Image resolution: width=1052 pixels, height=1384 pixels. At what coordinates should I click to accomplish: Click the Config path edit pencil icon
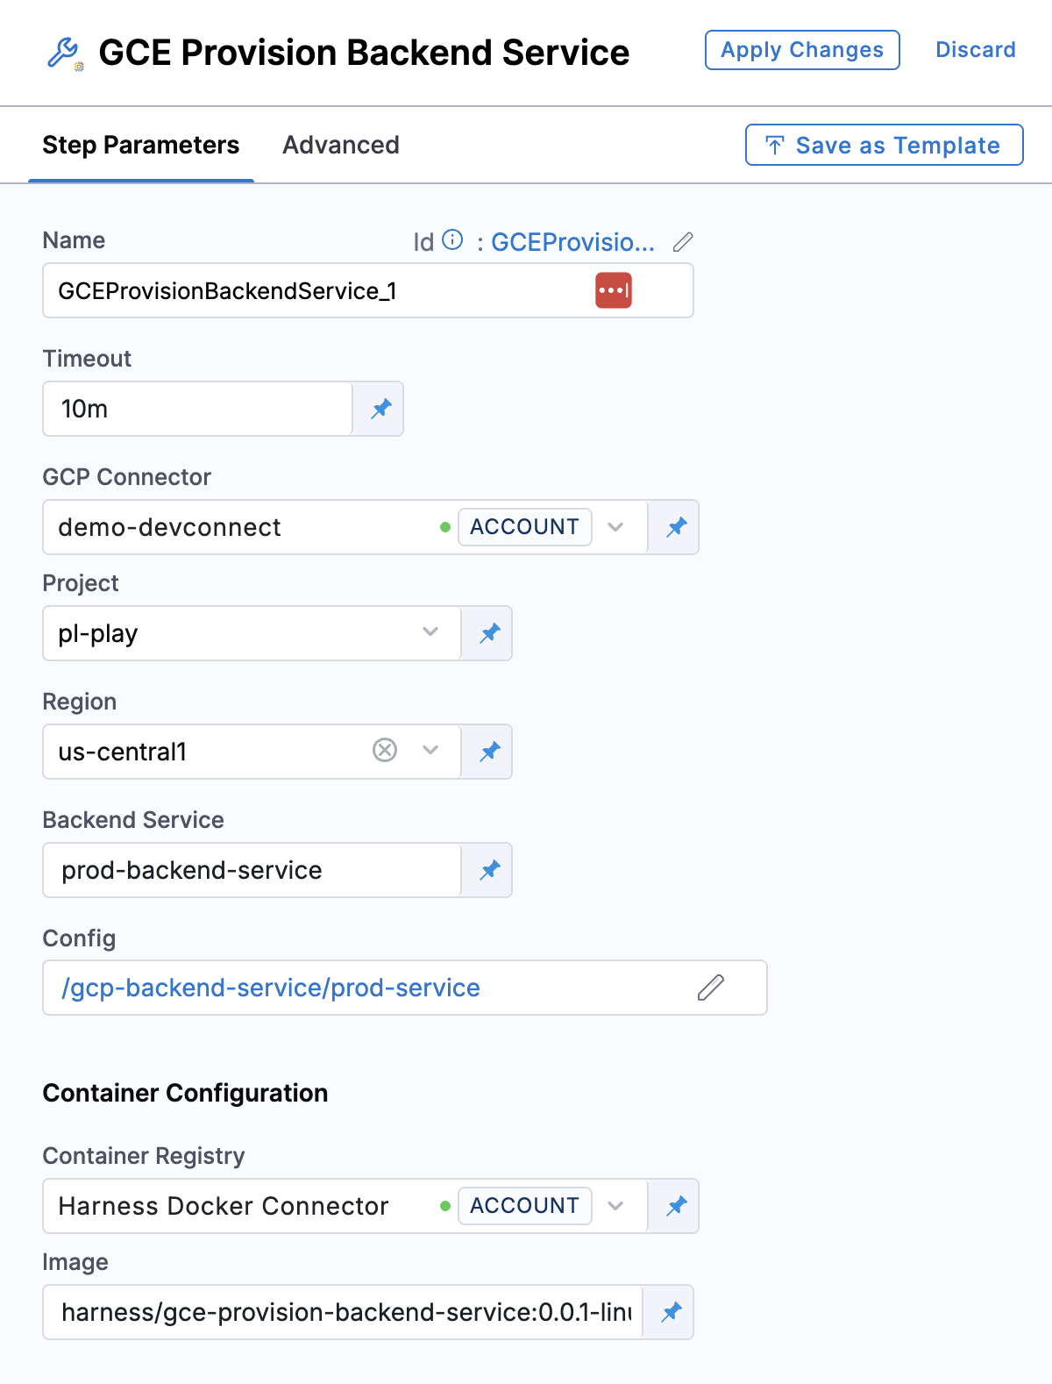pos(711,988)
